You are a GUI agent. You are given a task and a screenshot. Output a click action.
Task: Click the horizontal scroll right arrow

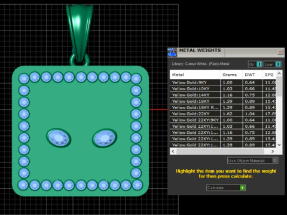(x=273, y=151)
